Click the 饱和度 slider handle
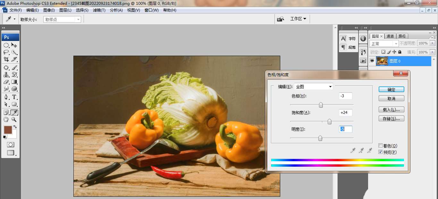The height and width of the screenshot is (199, 438). pyautogui.click(x=329, y=122)
